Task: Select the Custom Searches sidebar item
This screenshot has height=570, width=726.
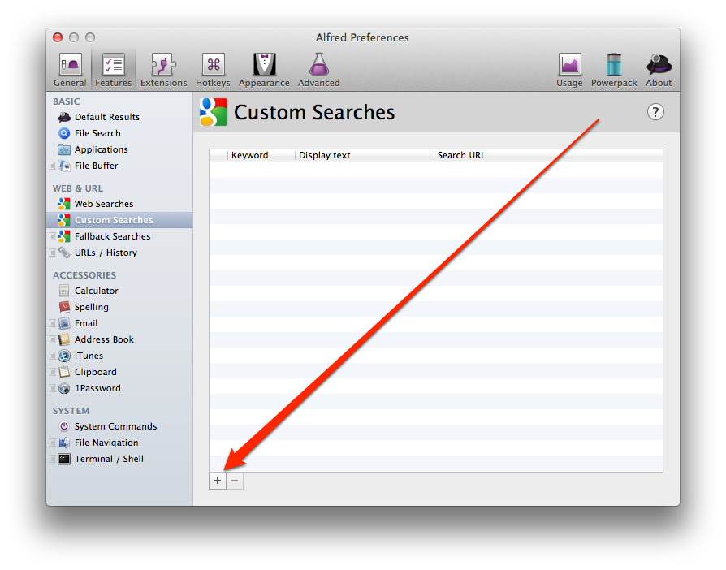Action: tap(119, 220)
